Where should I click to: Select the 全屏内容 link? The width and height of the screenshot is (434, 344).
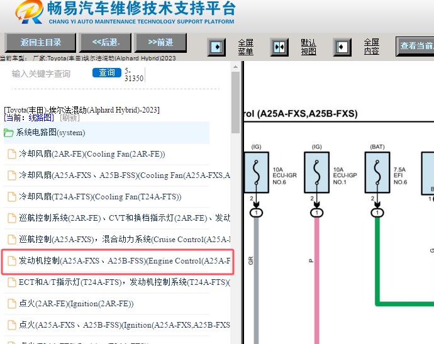click(371, 47)
